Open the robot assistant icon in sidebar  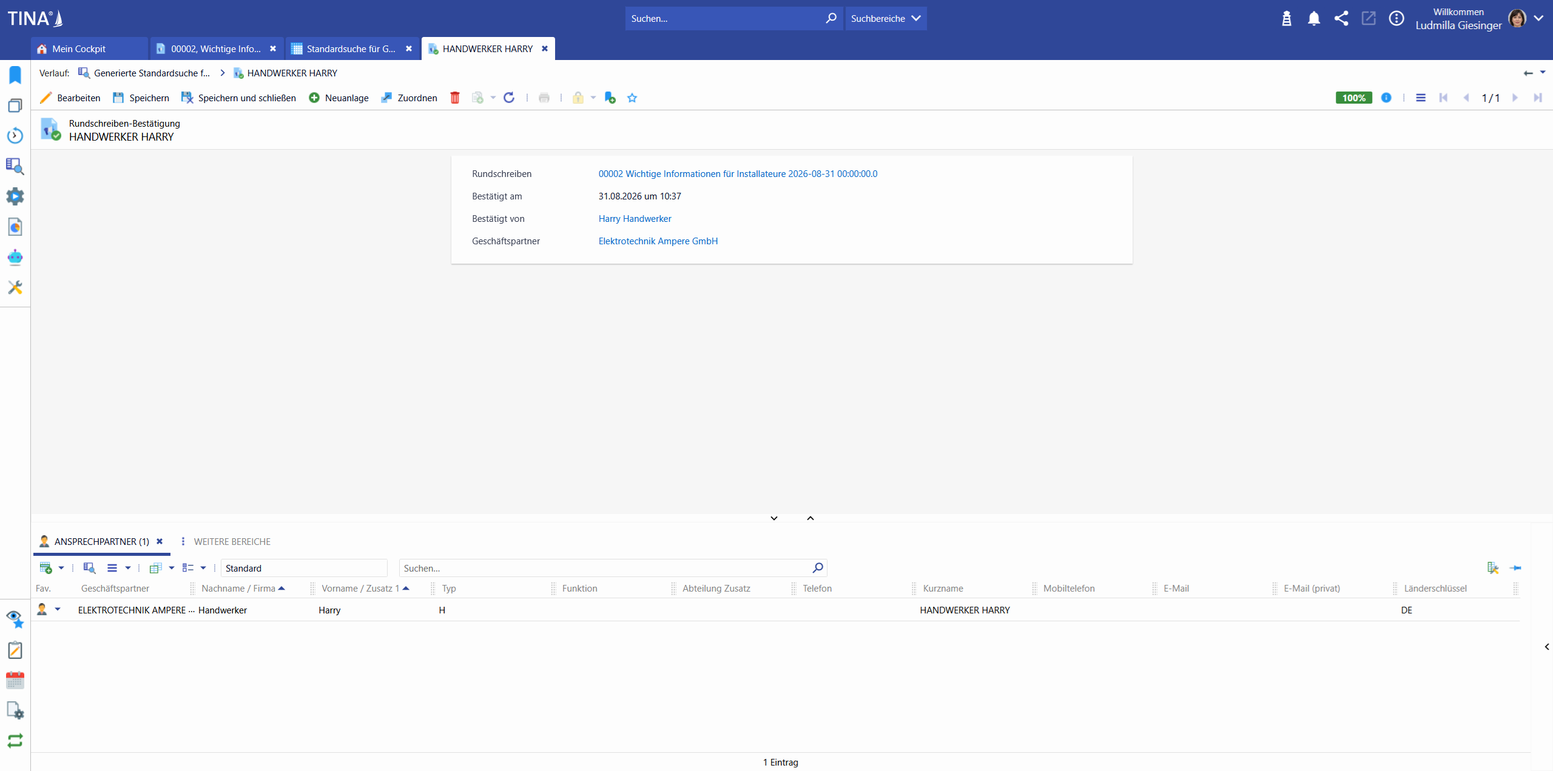(x=15, y=257)
